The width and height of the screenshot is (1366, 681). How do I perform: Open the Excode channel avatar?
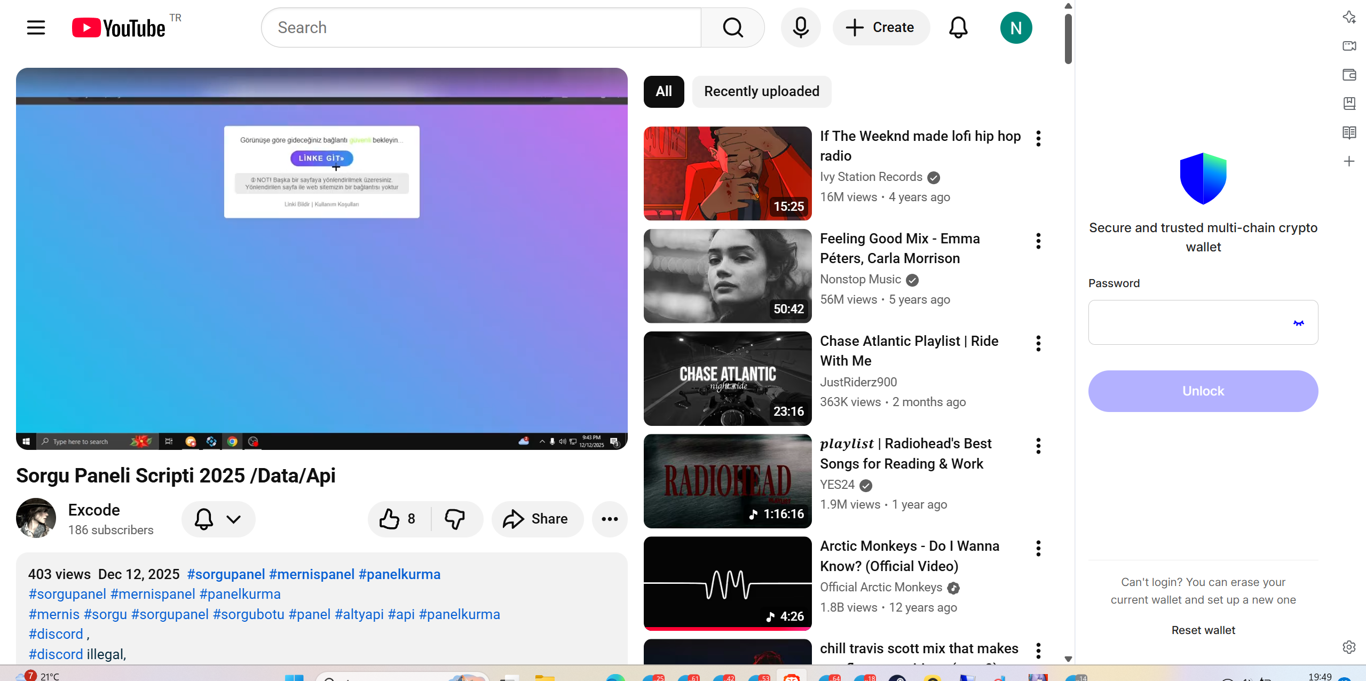36,518
